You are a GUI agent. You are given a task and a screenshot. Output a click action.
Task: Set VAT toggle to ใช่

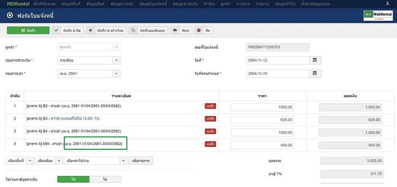[73, 179]
